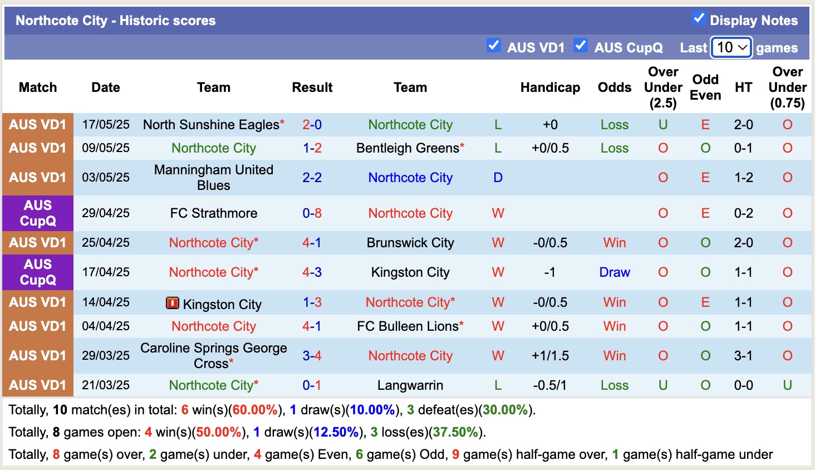815x470 pixels.
Task: Click the AUS VD1 badge on the Brunswick City row
Action: click(37, 243)
